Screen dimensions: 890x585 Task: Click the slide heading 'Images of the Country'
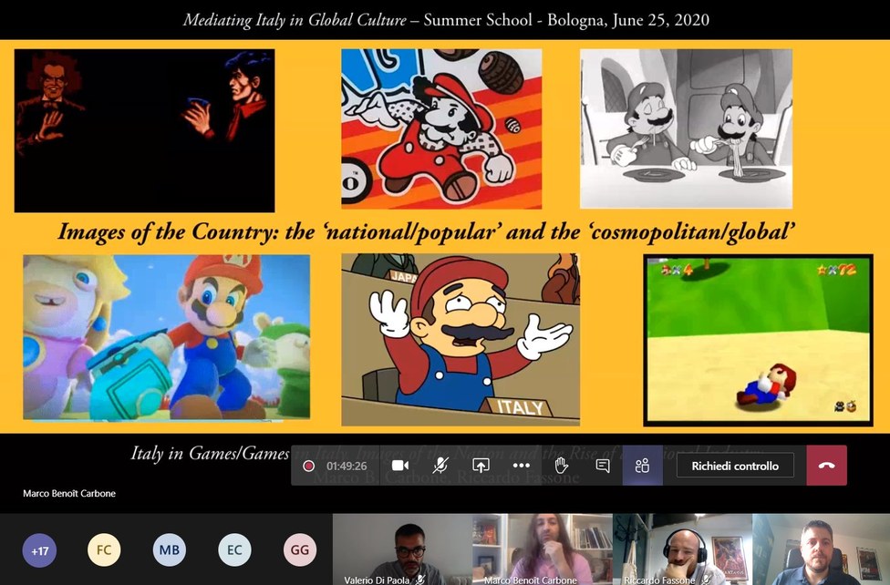click(x=426, y=232)
